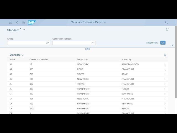Pin the header with the pin icon
The image size is (177, 133).
click(x=173, y=45)
